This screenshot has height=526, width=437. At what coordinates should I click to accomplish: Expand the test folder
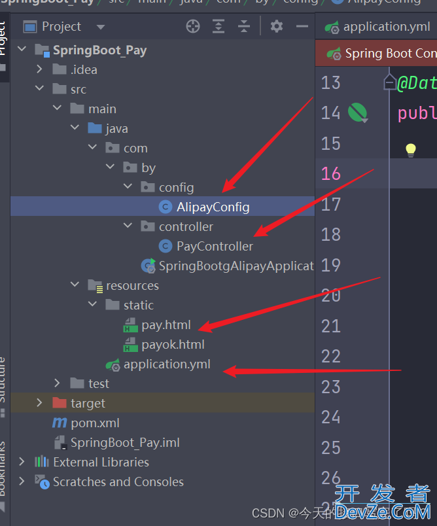pyautogui.click(x=58, y=383)
